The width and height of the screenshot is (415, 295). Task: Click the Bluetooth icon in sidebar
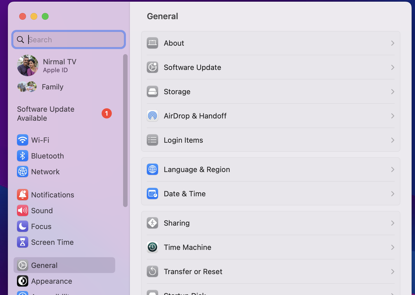[x=23, y=156]
